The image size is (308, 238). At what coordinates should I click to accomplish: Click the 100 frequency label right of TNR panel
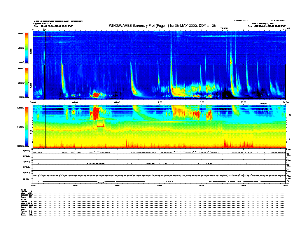[289, 115]
